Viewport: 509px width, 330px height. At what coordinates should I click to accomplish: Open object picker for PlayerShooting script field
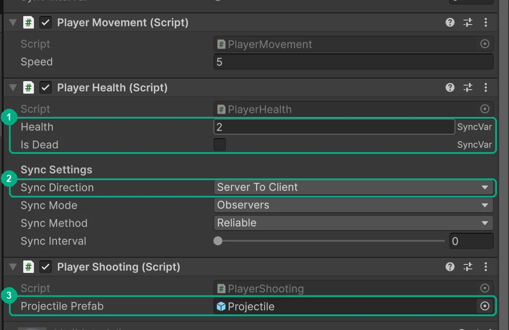pos(484,288)
